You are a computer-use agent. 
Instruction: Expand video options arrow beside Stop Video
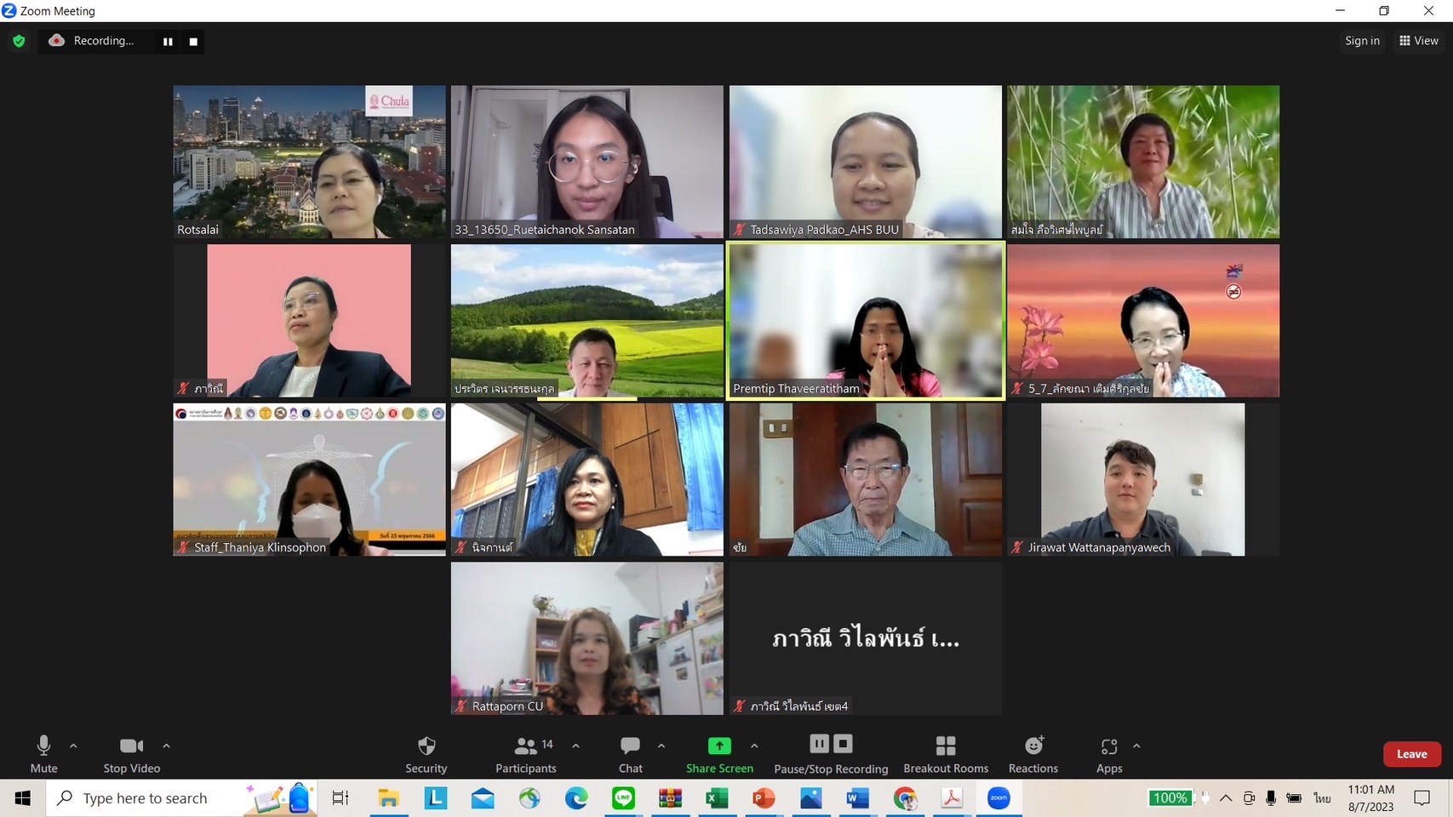tap(166, 746)
